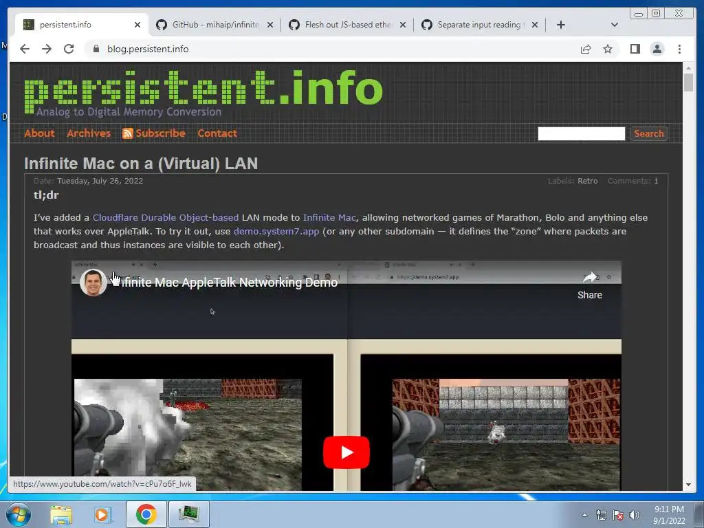Open the persistent.info logo homepage
Viewport: 704px width, 528px height.
pyautogui.click(x=203, y=91)
